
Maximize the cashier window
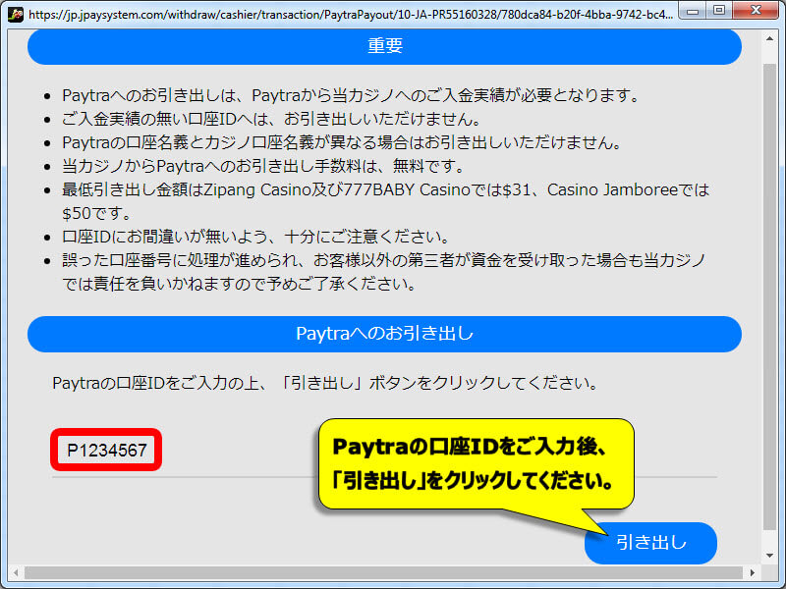point(719,11)
